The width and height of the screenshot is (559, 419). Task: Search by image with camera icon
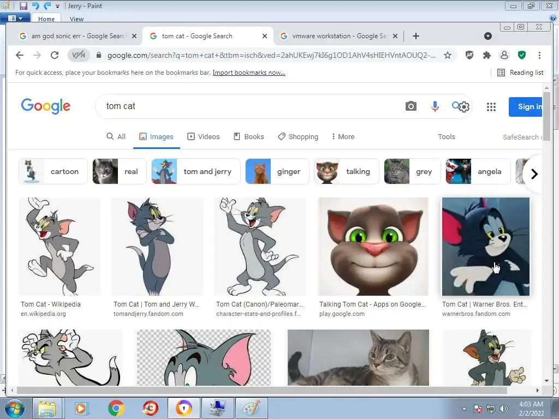(x=411, y=106)
